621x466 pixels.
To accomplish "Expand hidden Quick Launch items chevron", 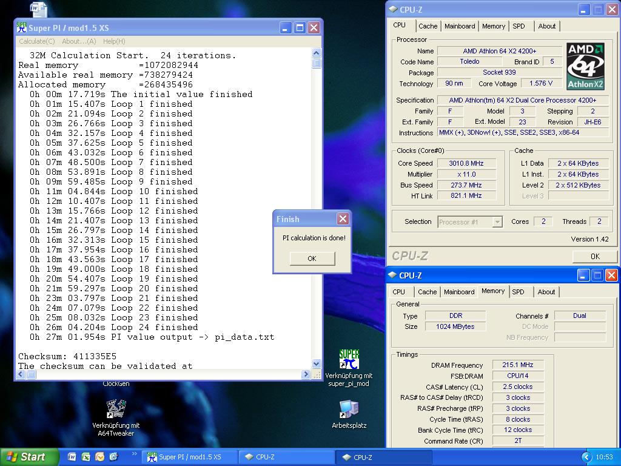I will coord(134,454).
